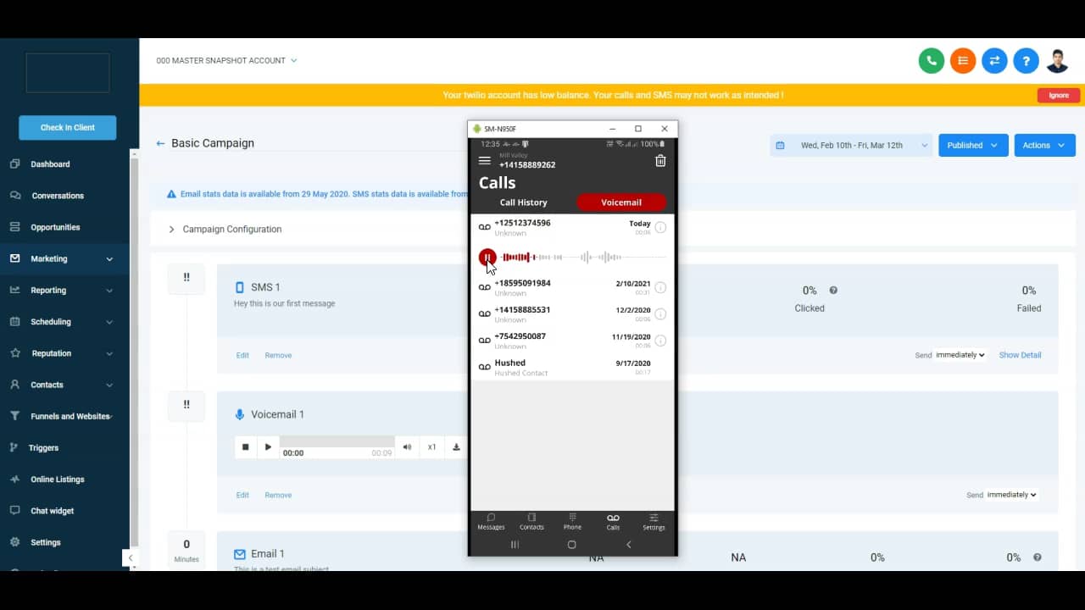Click Remove link under SMS 1

click(278, 355)
